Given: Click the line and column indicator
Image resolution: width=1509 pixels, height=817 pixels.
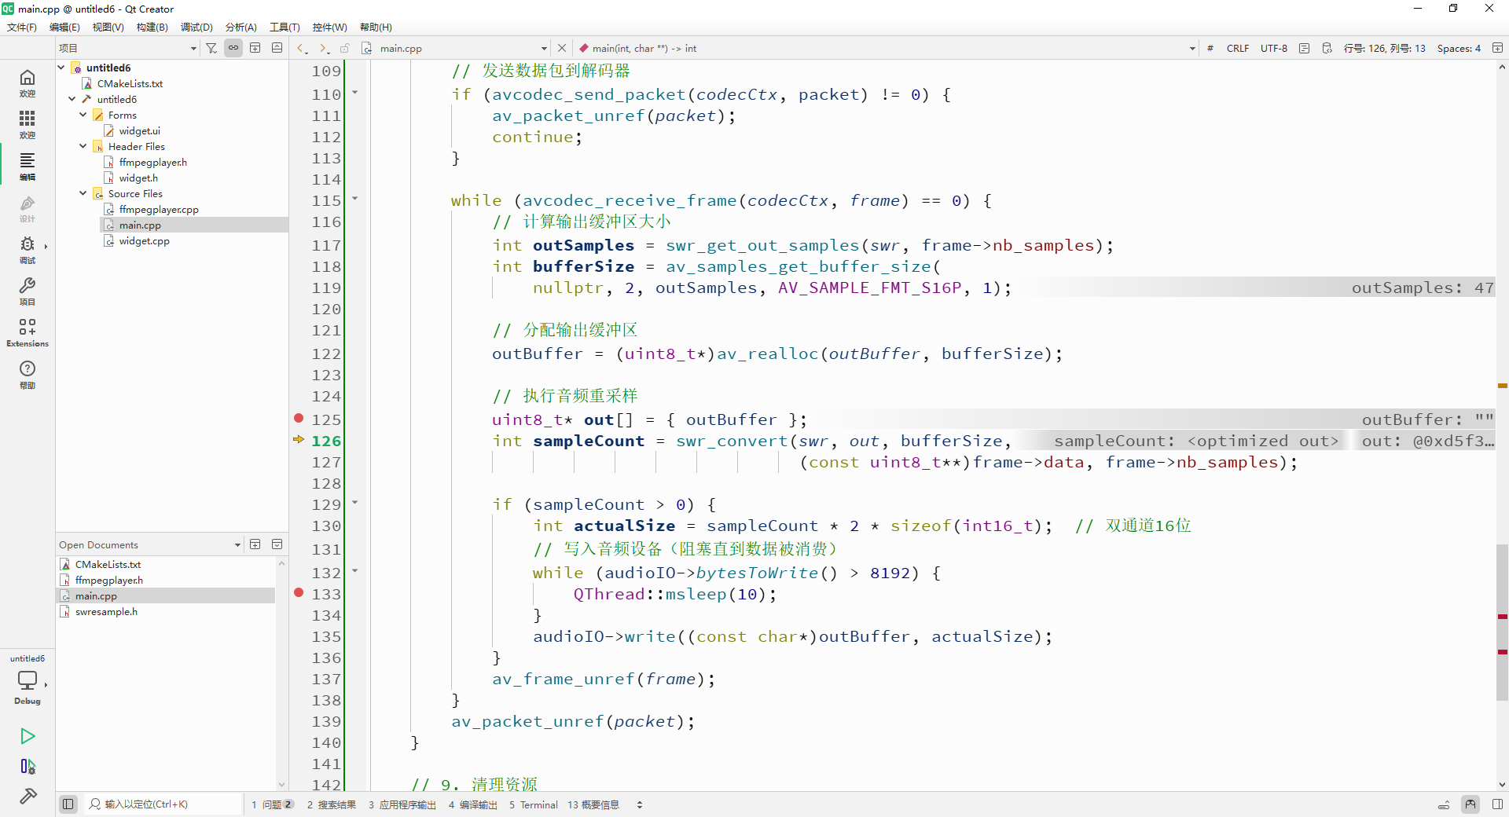Looking at the screenshot, I should point(1384,48).
